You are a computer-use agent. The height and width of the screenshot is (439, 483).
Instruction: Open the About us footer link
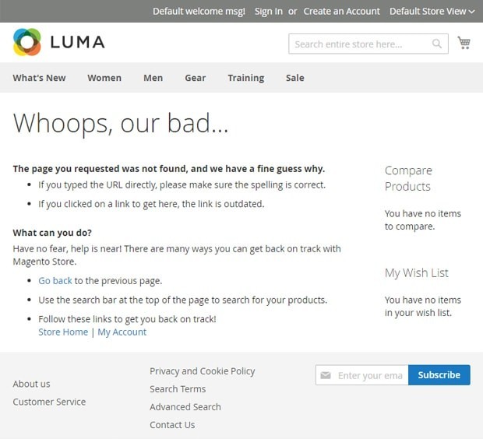coord(31,384)
